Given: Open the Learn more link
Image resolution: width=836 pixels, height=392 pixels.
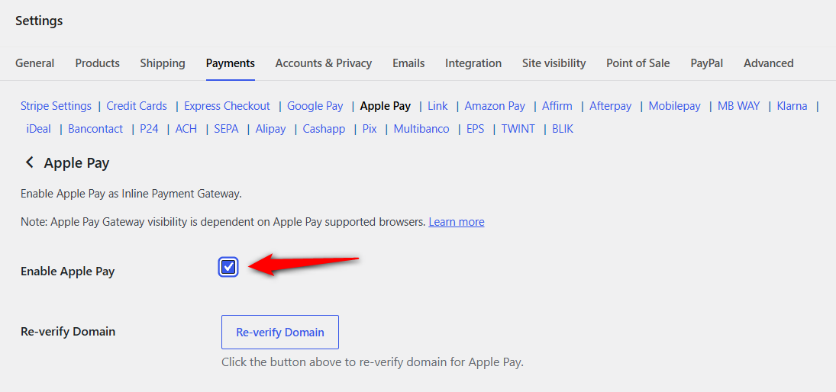Looking at the screenshot, I should (457, 222).
